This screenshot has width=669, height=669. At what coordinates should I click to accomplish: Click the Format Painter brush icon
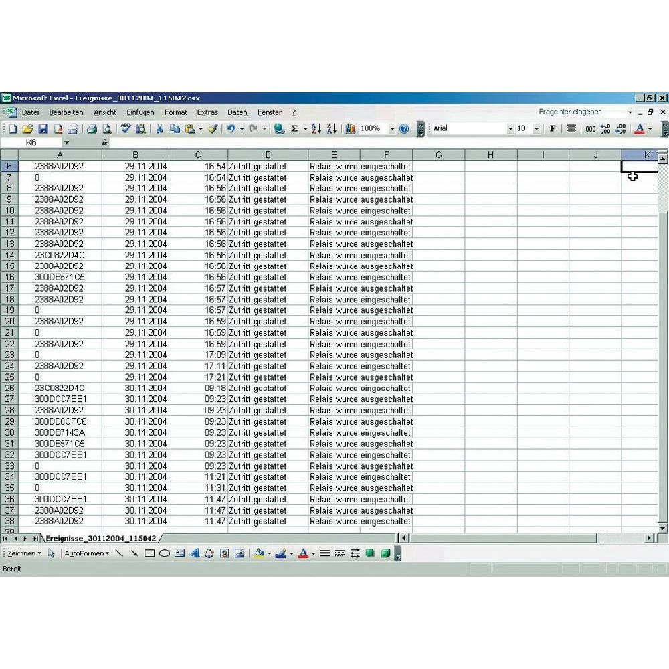point(212,128)
